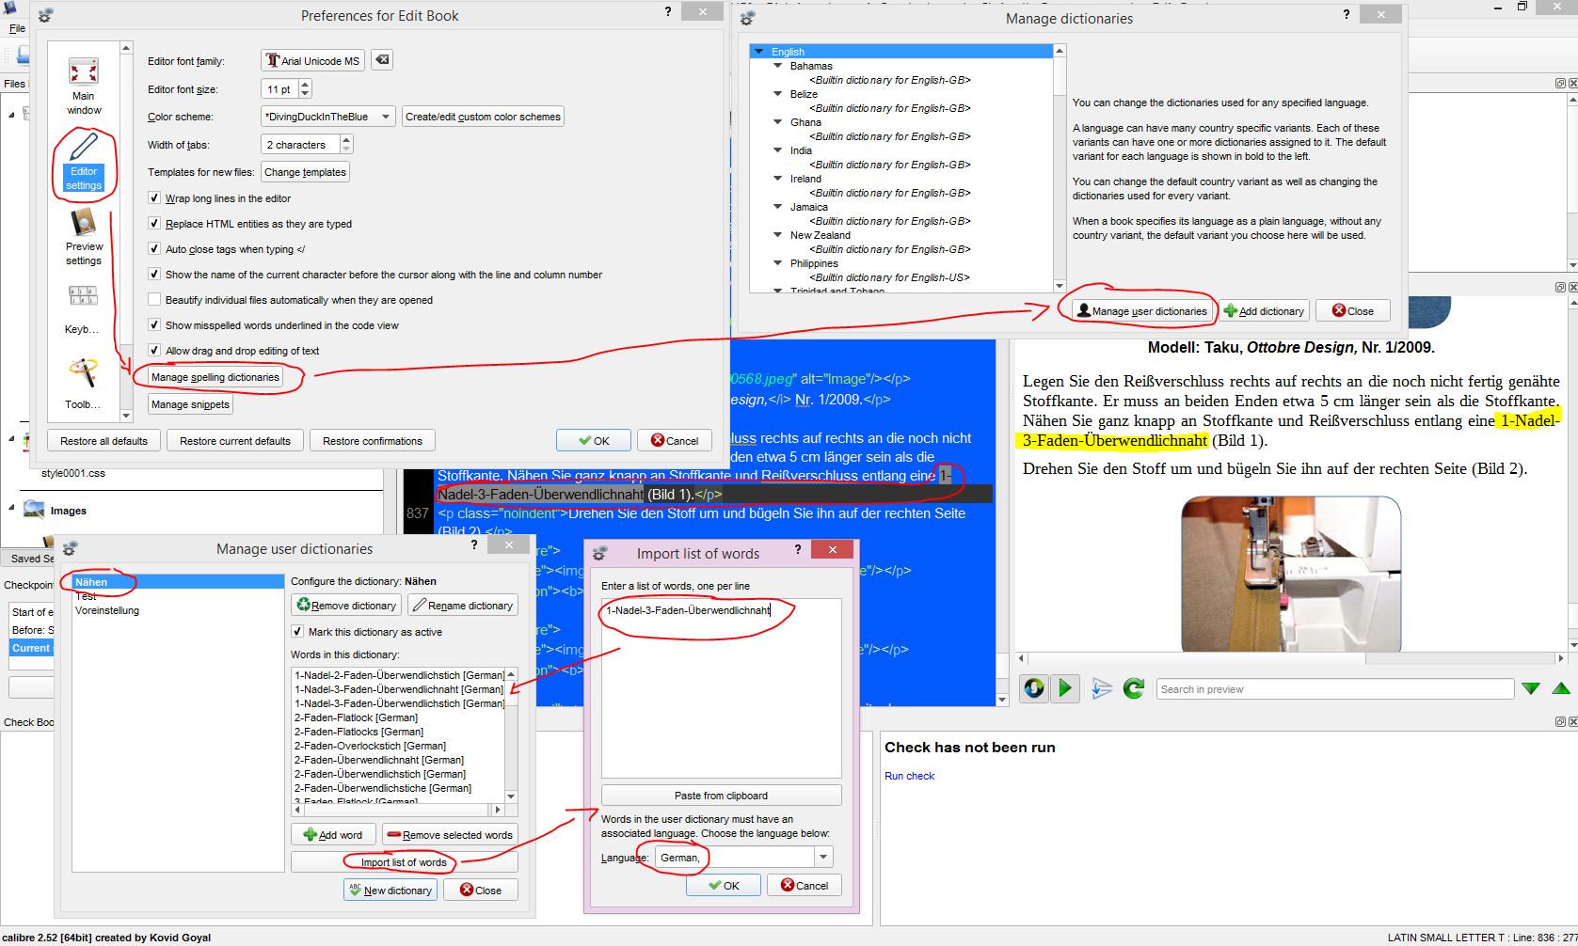Viewport: 1578px width, 946px height.
Task: Collapse the Ghana dictionary node
Action: [x=777, y=122]
